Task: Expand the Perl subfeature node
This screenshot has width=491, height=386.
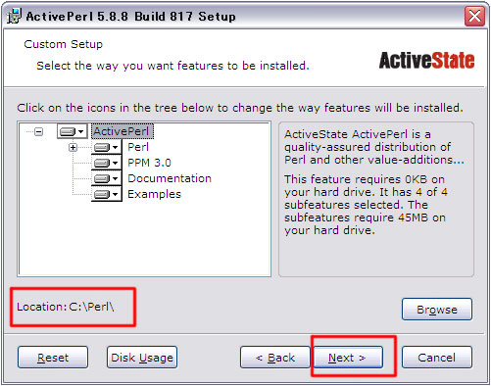Action: (x=73, y=148)
